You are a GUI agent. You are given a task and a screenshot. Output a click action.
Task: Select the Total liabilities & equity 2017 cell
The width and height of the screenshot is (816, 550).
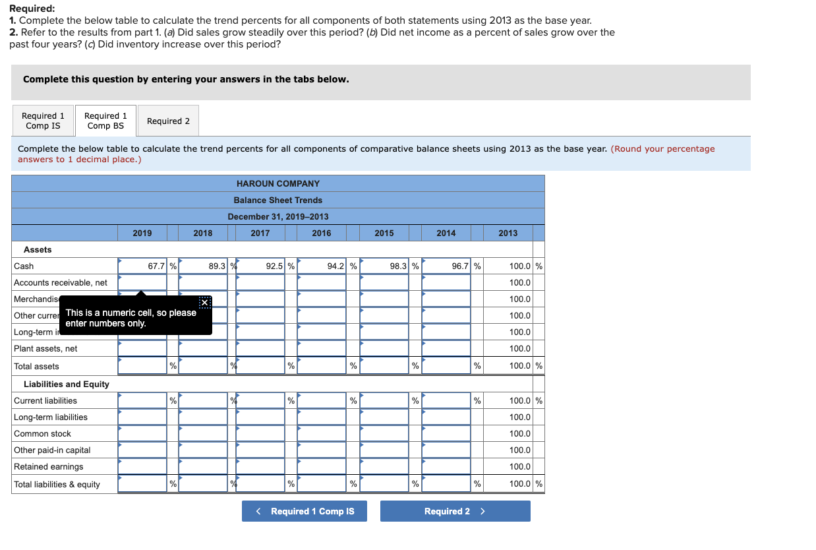(260, 483)
